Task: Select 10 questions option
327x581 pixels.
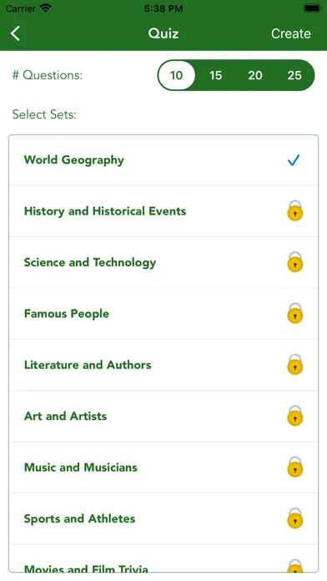Action: pyautogui.click(x=176, y=75)
